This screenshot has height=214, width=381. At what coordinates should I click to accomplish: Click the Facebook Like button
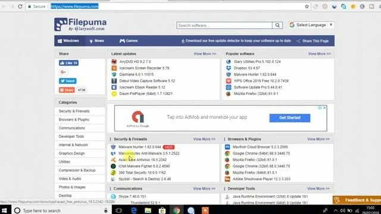tap(68, 63)
